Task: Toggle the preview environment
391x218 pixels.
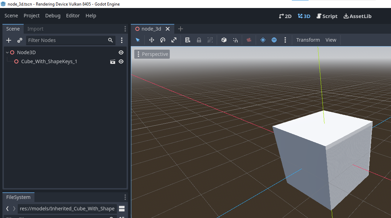Action: [x=274, y=40]
